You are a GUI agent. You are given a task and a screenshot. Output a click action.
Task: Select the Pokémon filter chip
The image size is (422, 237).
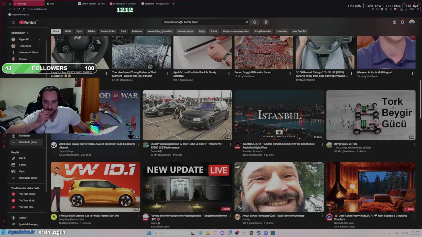137,31
